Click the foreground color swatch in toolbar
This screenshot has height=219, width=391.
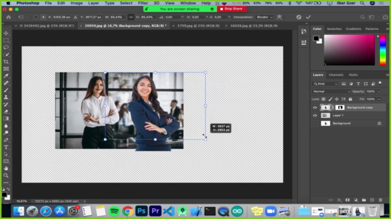(x=4, y=195)
